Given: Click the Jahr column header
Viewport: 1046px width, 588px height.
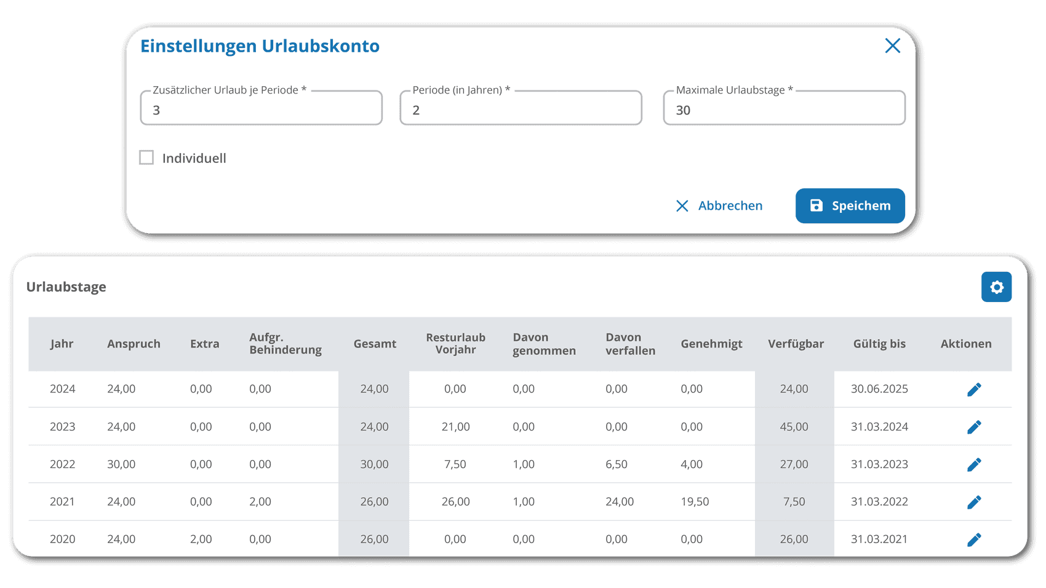Looking at the screenshot, I should (x=62, y=344).
